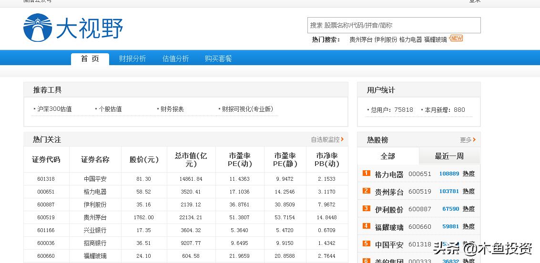This screenshot has height=263, width=540.
Task: Click 股价(元) column header
Action: click(144, 159)
